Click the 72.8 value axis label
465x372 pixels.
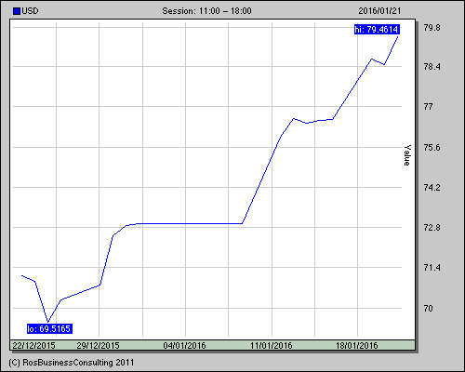point(432,228)
